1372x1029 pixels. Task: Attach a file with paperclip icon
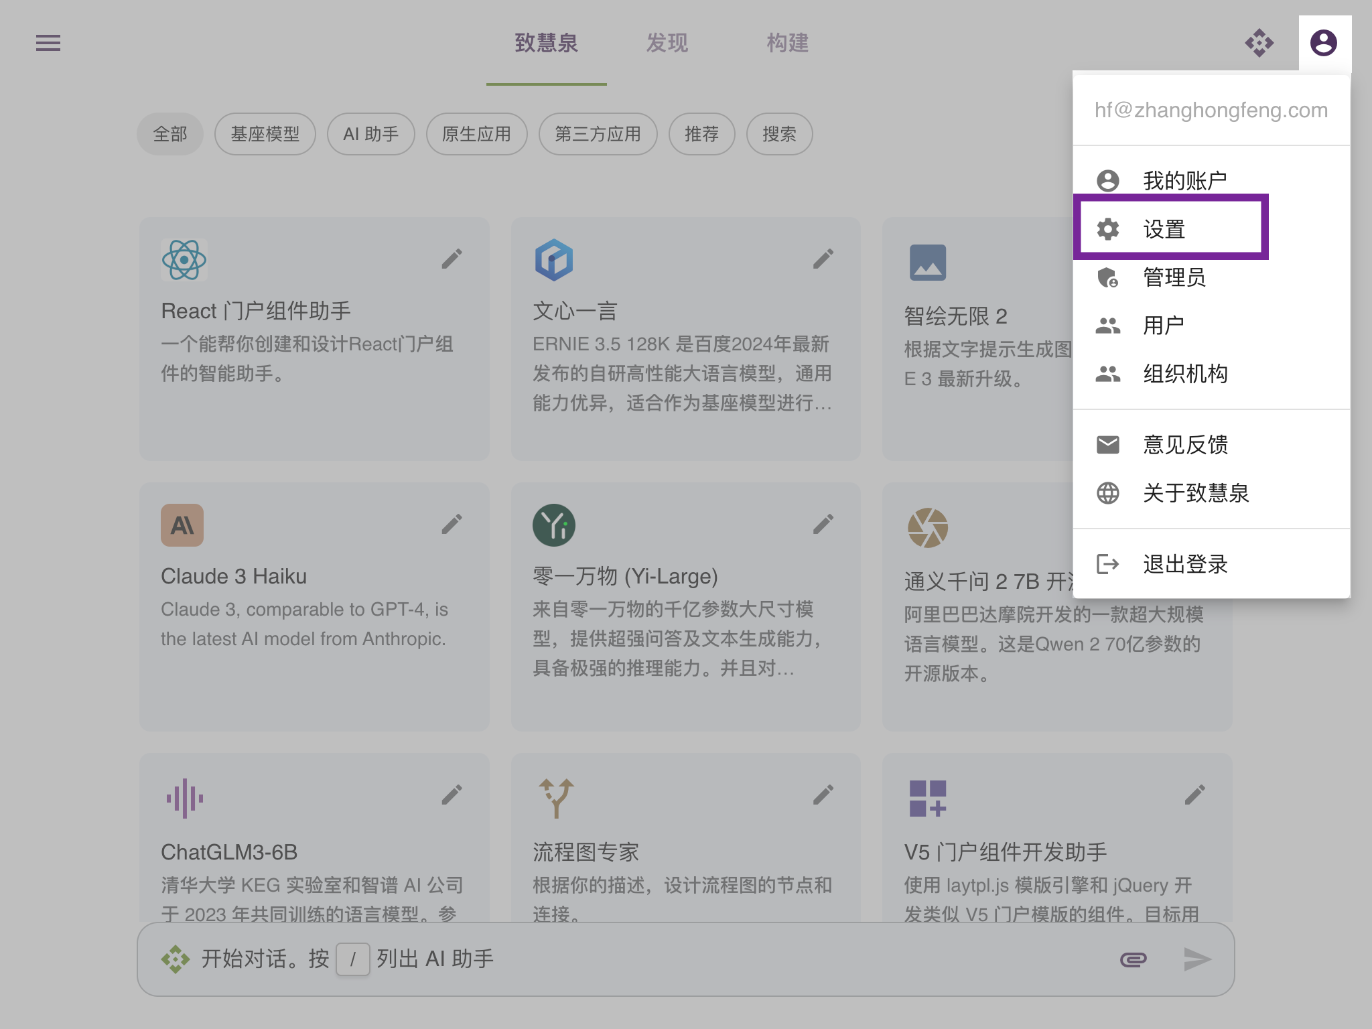pos(1134,959)
